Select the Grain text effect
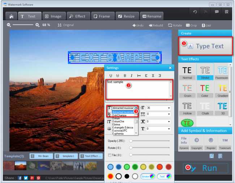 coord(187,89)
